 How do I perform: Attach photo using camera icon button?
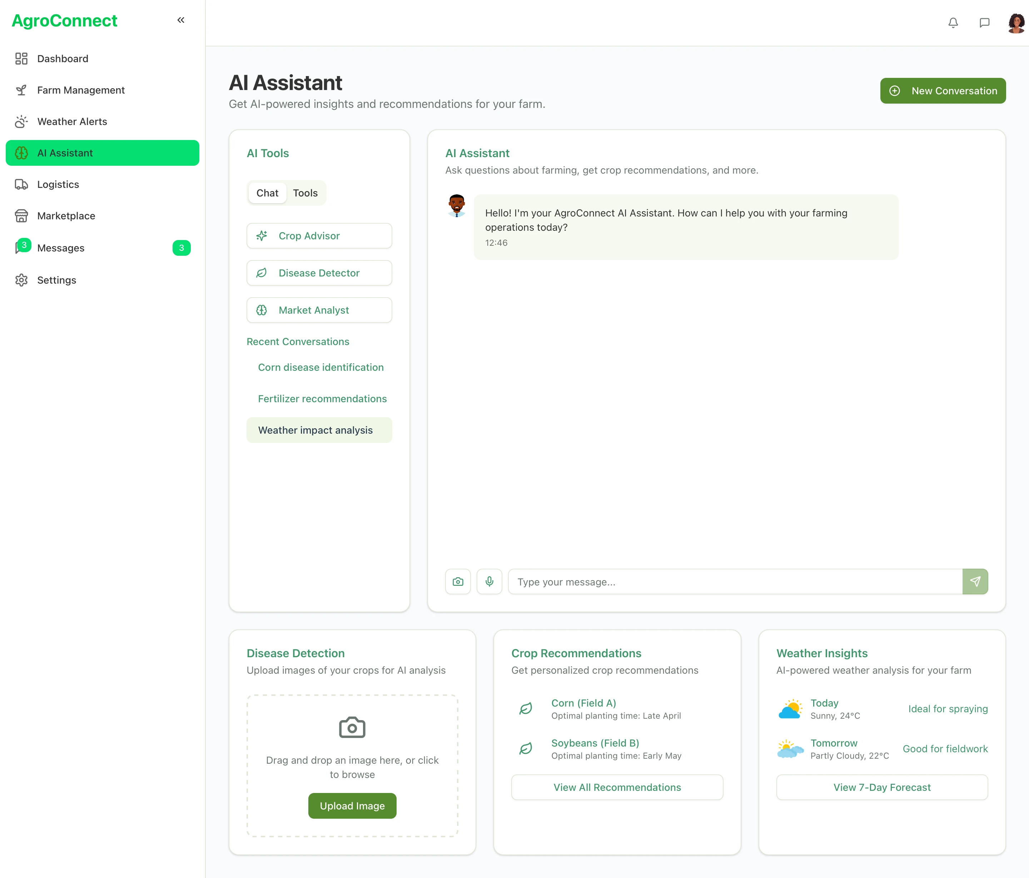pos(457,582)
